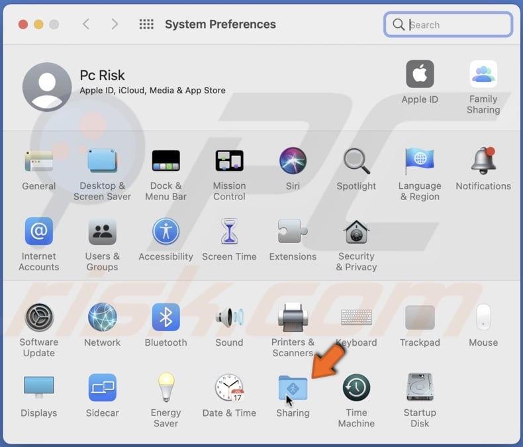
Task: Open Notifications settings with red badge
Action: (483, 161)
